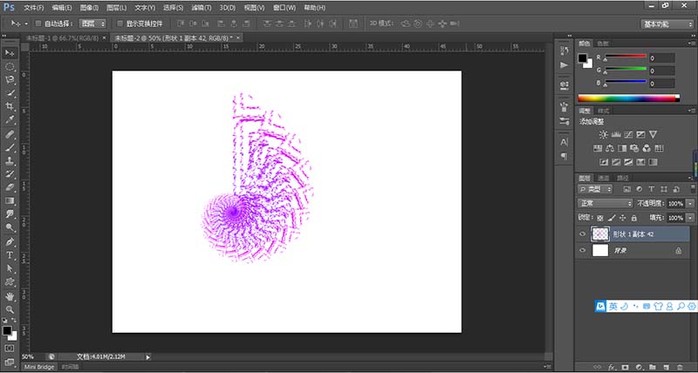Select the Hand tool
Screen dimensions: 698x373
coord(10,296)
